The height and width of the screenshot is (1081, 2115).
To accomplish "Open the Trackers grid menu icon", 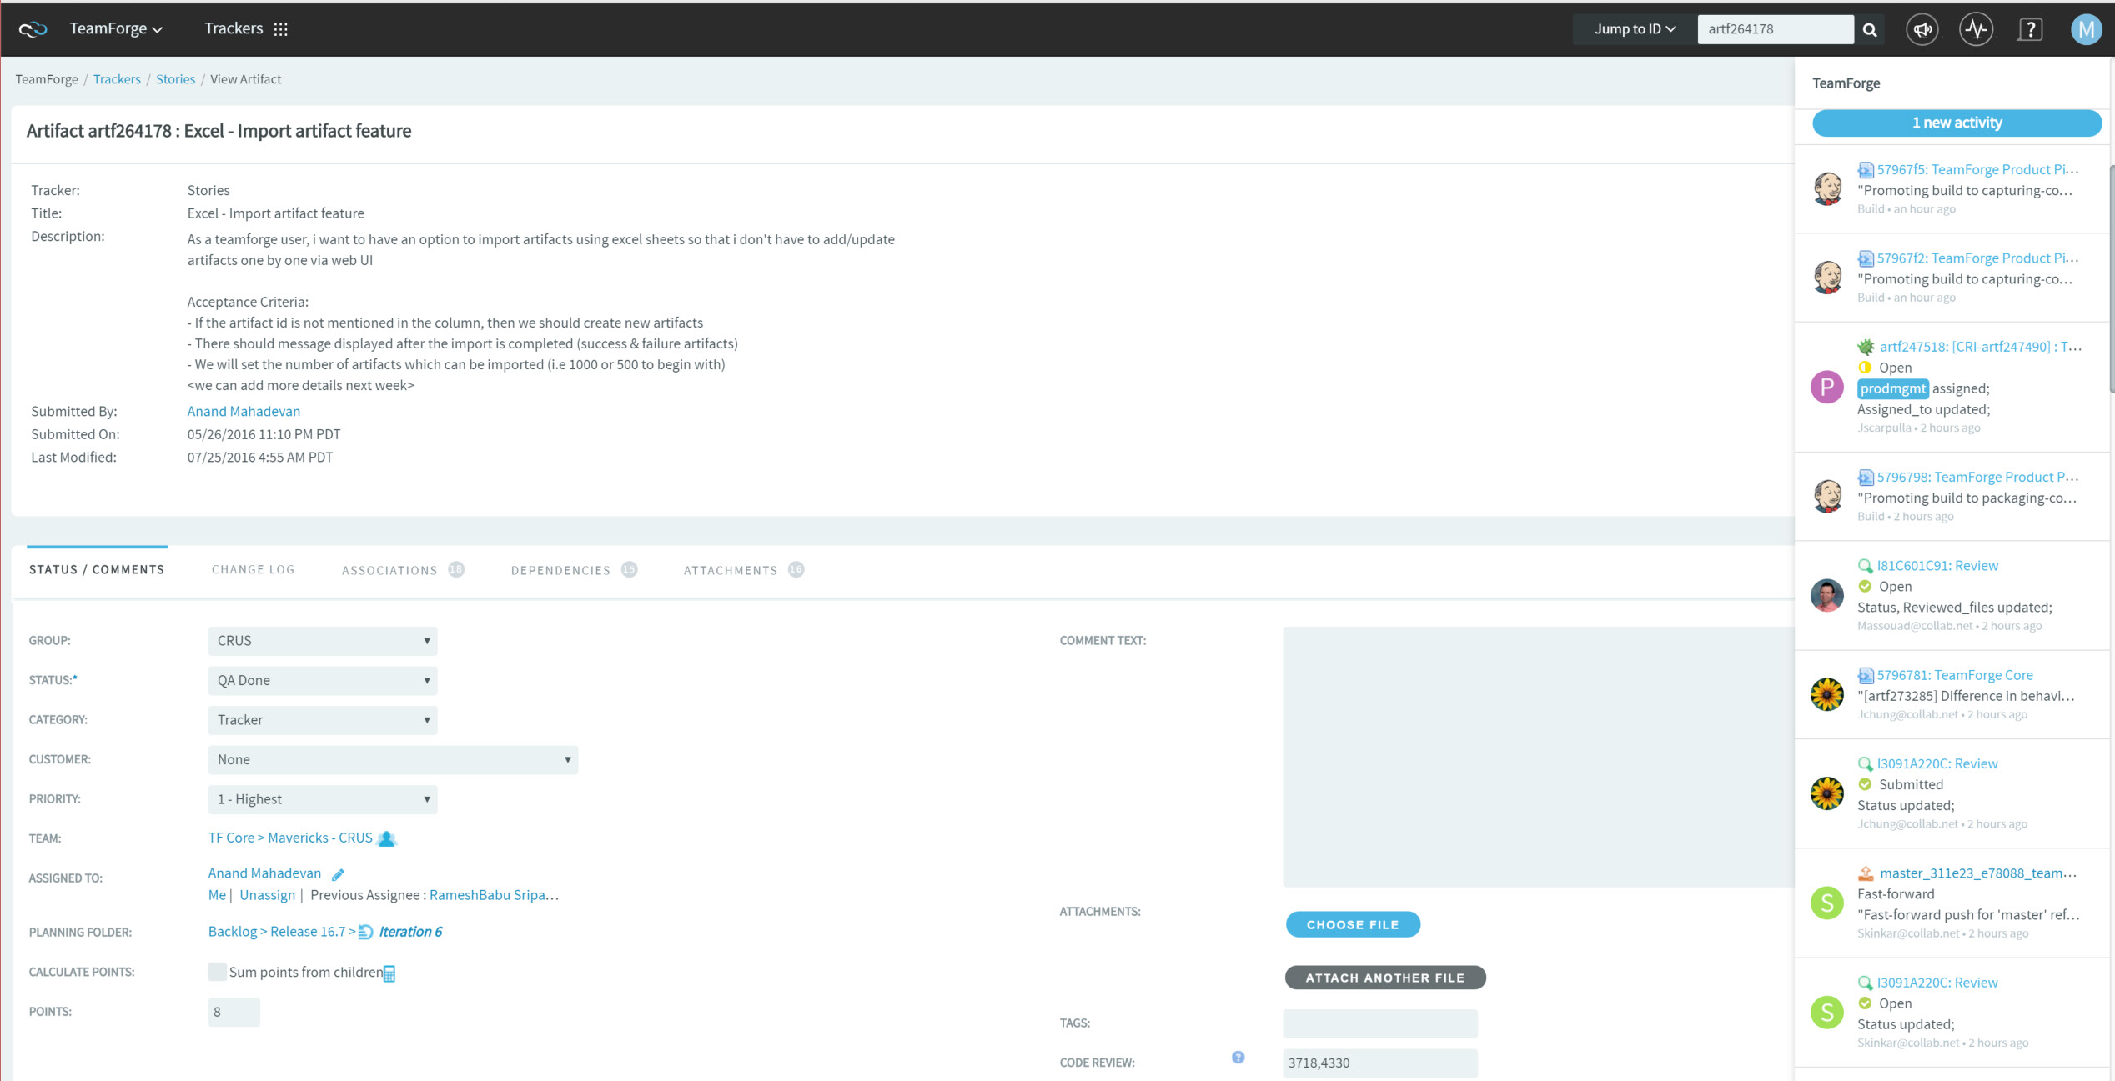I will tap(281, 29).
